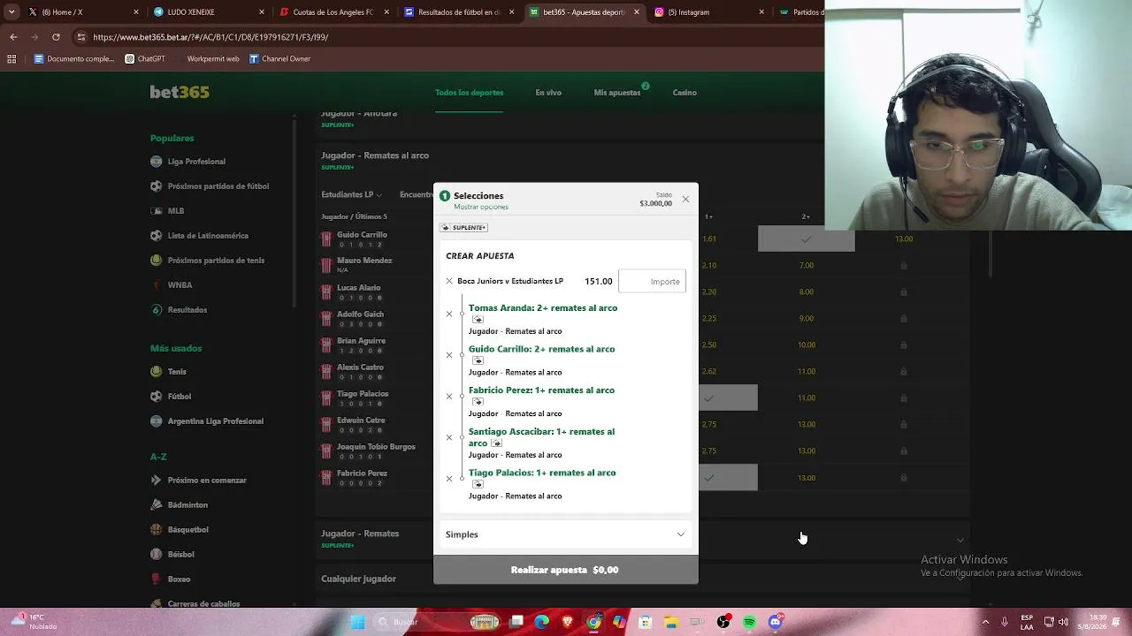1132x636 pixels.
Task: Open Brave browser from the taskbar
Action: pyautogui.click(x=567, y=622)
